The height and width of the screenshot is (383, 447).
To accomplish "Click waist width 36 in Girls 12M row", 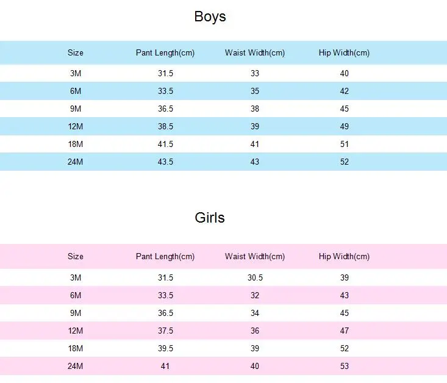I will tap(255, 331).
